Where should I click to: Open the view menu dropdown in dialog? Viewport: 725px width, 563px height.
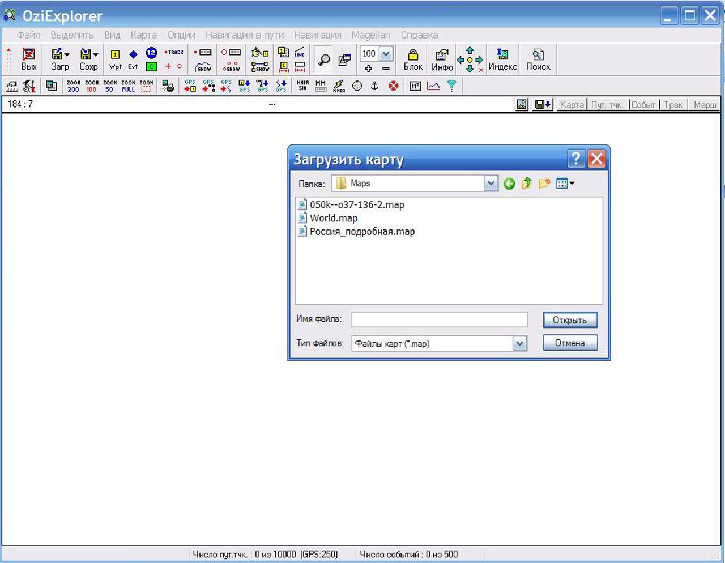[565, 184]
